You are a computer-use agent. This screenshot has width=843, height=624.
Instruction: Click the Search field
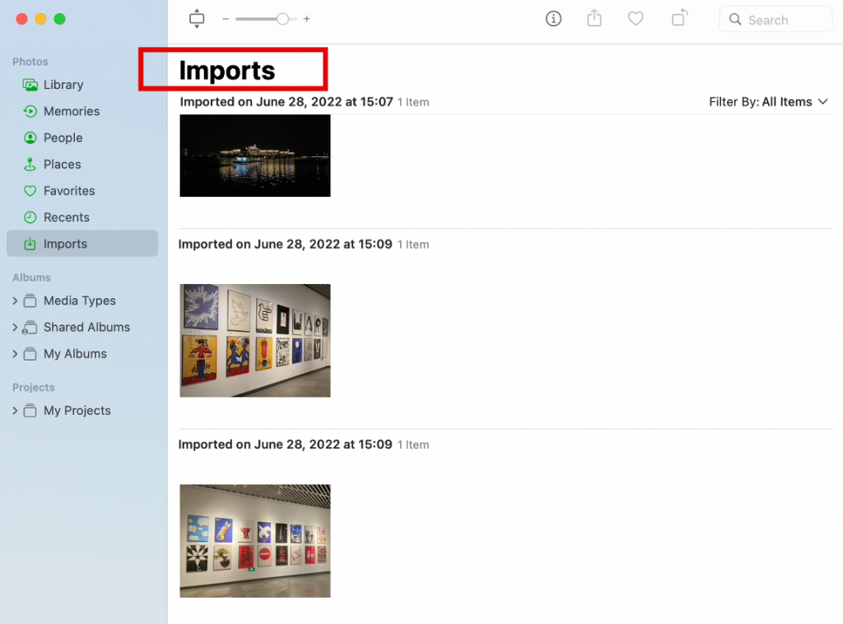click(x=775, y=20)
